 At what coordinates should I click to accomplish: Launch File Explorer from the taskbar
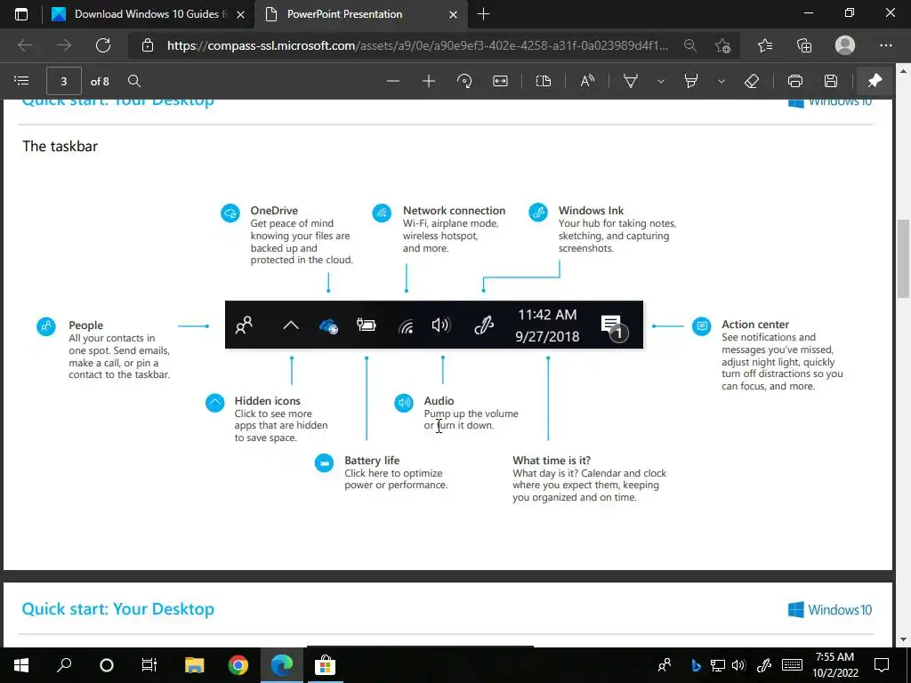tap(195, 664)
